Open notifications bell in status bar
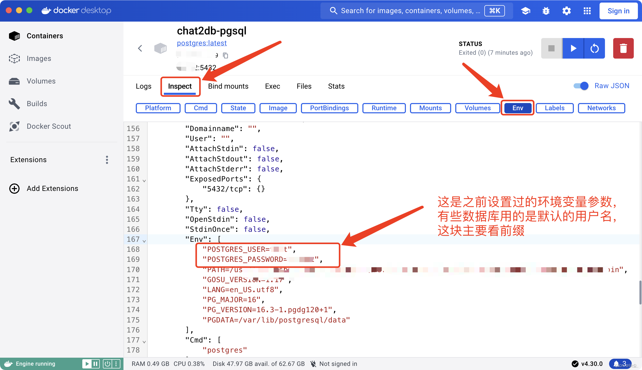This screenshot has width=642, height=370. (620, 364)
